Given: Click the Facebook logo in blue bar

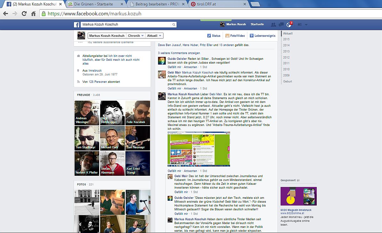Looking at the screenshot, I should tap(77, 25).
